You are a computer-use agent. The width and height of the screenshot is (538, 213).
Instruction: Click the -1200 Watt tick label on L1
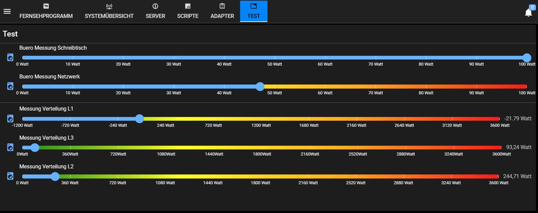(22, 125)
